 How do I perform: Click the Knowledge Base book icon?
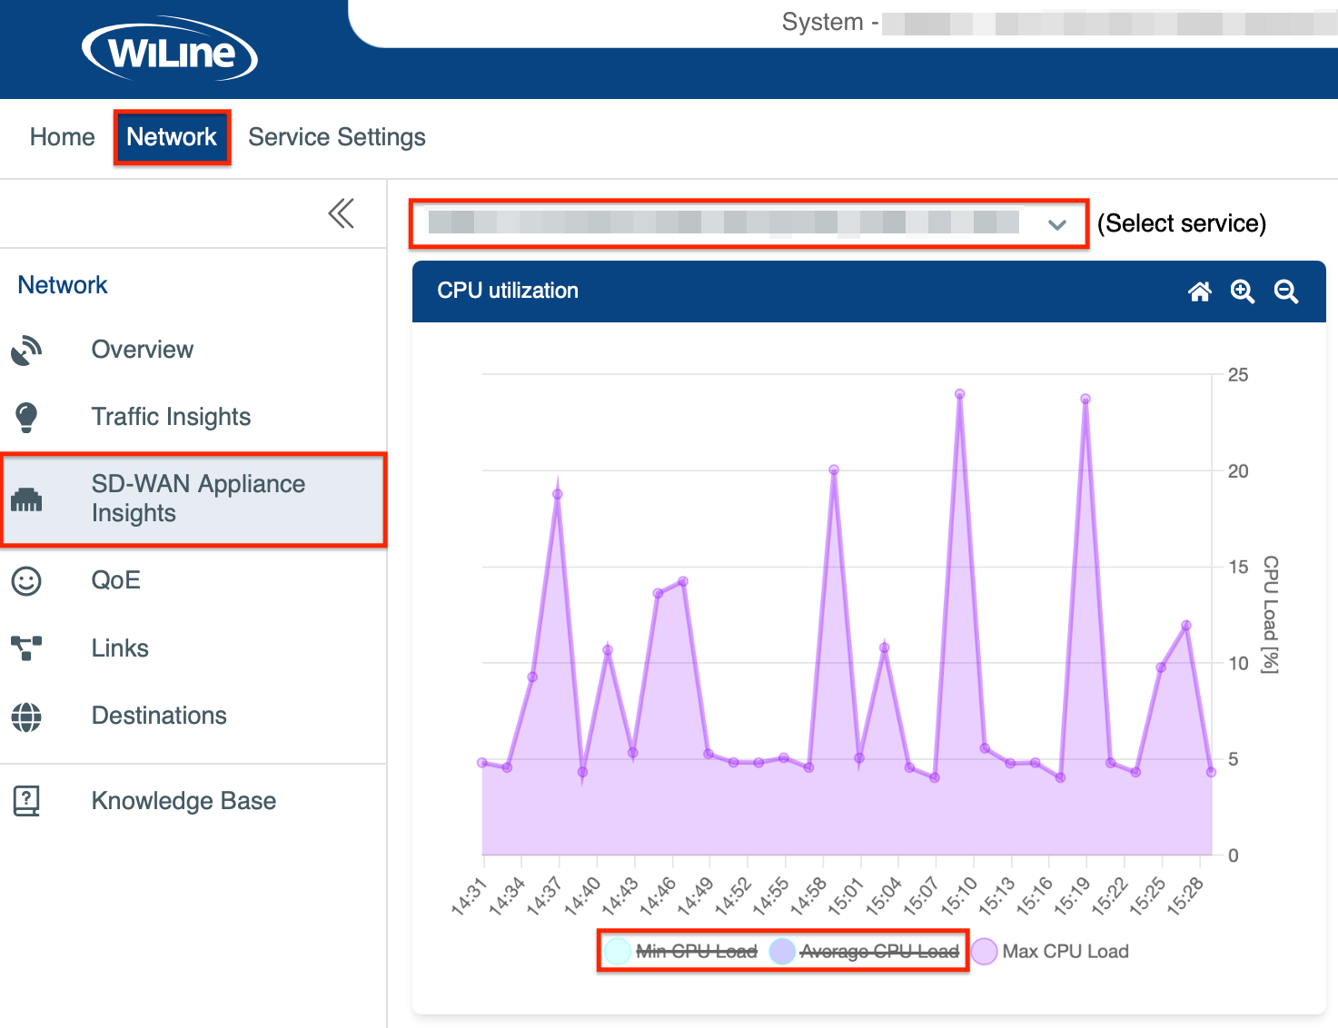[26, 801]
